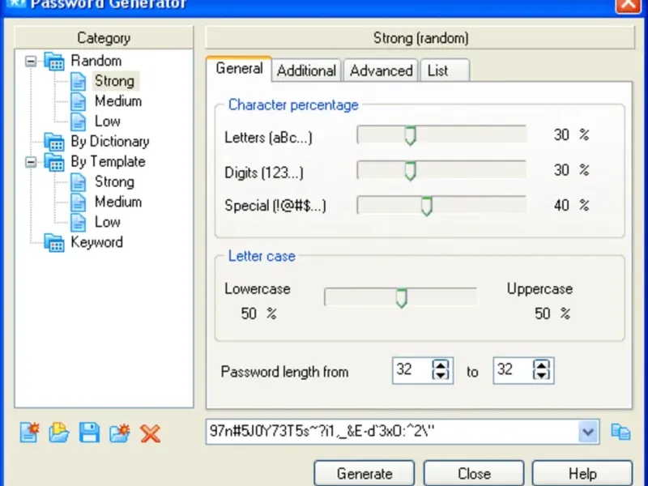Click the By Dictionary folder icon
This screenshot has width=648, height=486.
pos(54,143)
